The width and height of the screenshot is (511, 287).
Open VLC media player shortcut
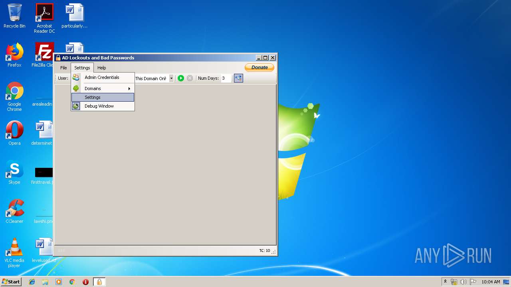[x=14, y=253]
